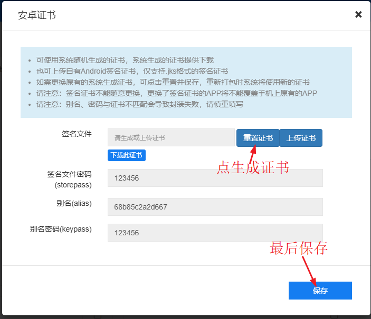Click the first tip about 系统随机生成的证书

click(x=125, y=60)
